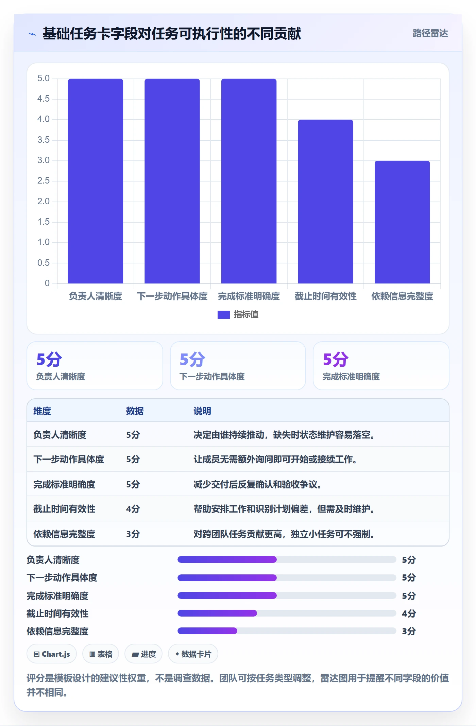The height and width of the screenshot is (726, 476).
Task: Click the 维度 column header
Action: click(42, 411)
